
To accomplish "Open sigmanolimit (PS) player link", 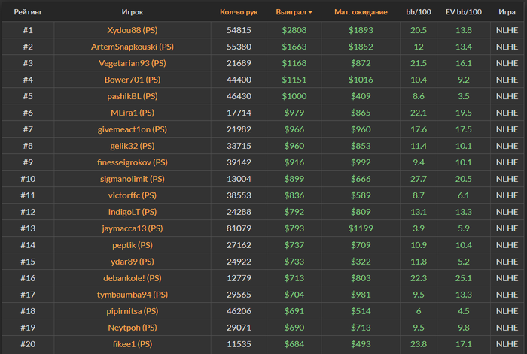I will [133, 179].
